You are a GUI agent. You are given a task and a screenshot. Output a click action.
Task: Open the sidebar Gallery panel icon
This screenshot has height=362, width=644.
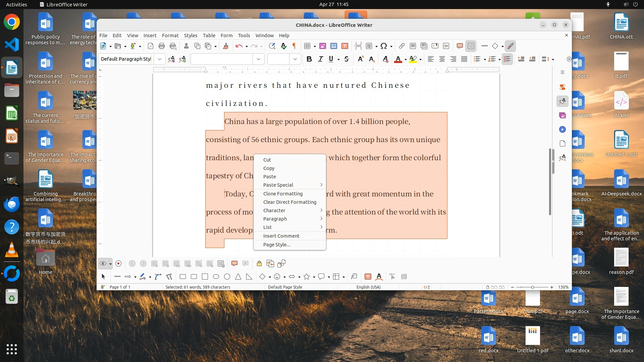coord(562,115)
